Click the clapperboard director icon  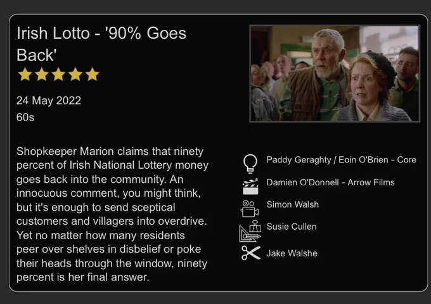pyautogui.click(x=250, y=187)
